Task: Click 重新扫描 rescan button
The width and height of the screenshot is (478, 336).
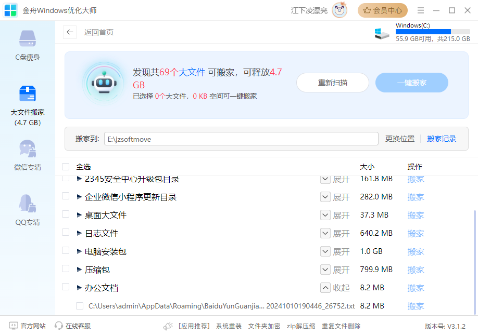Action: tap(333, 83)
